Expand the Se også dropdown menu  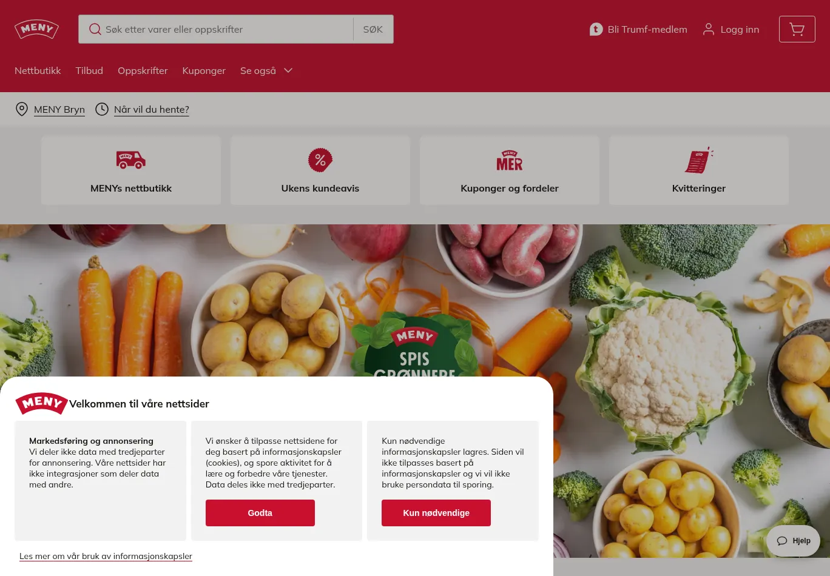[x=266, y=70]
